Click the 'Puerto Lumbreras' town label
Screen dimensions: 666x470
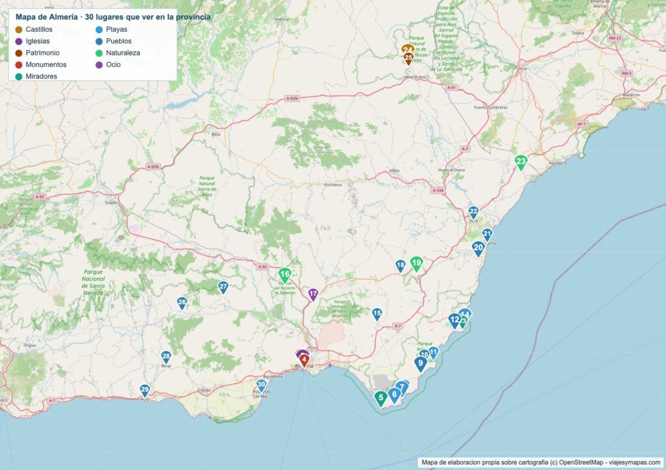[490, 107]
